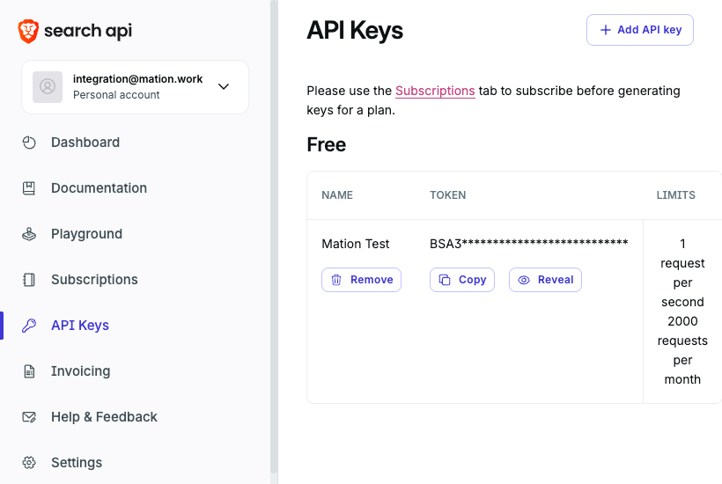Reveal the Mation Test token
Screen dimensions: 722x484
click(545, 280)
